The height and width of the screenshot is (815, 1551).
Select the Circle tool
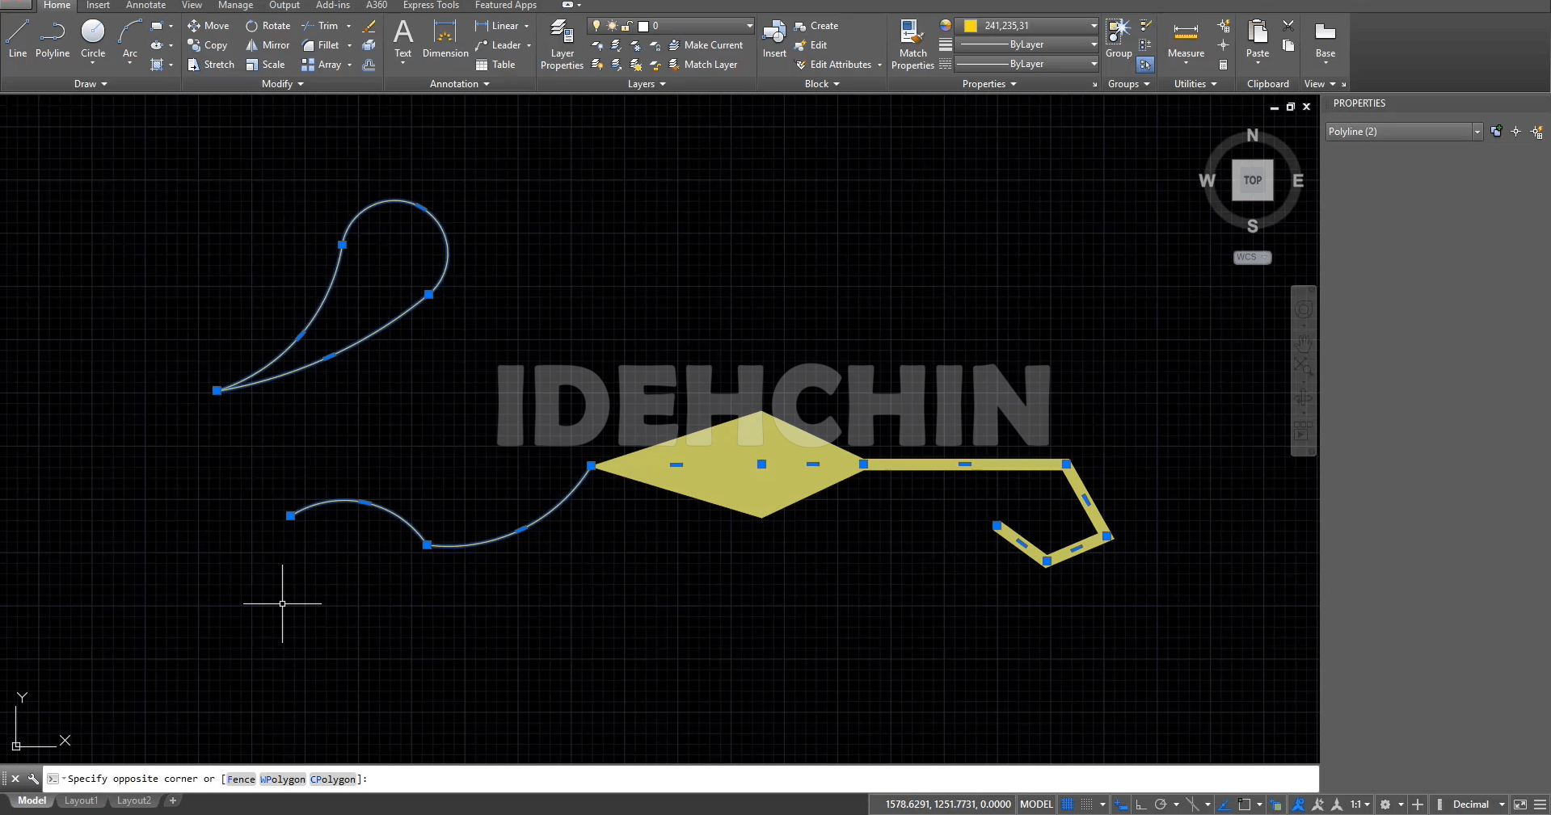tap(93, 40)
